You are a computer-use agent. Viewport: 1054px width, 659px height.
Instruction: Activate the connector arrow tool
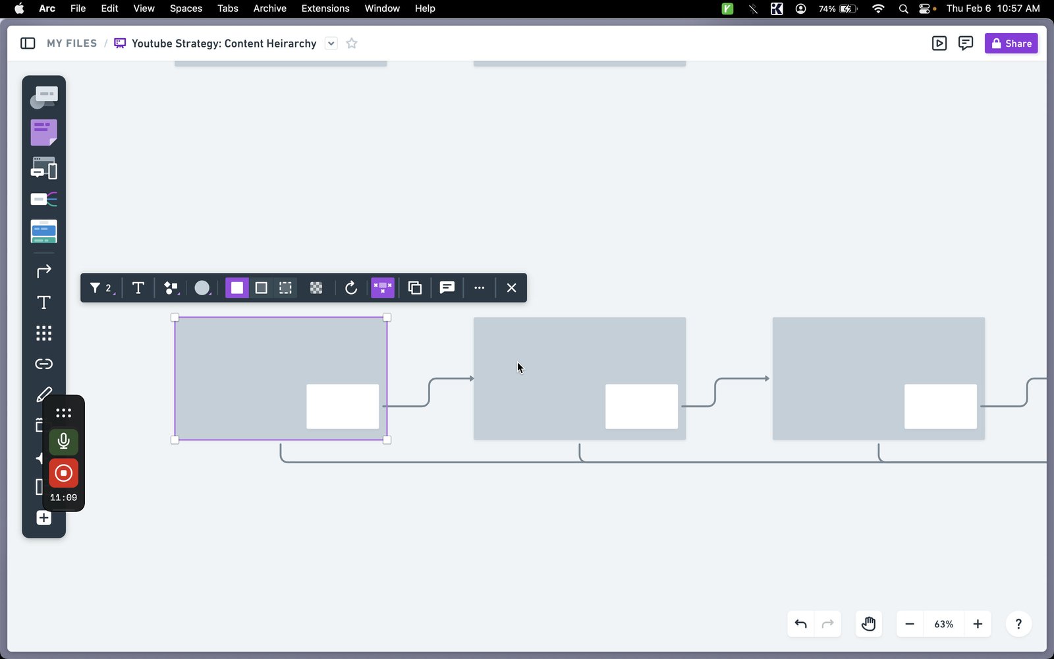pos(43,271)
